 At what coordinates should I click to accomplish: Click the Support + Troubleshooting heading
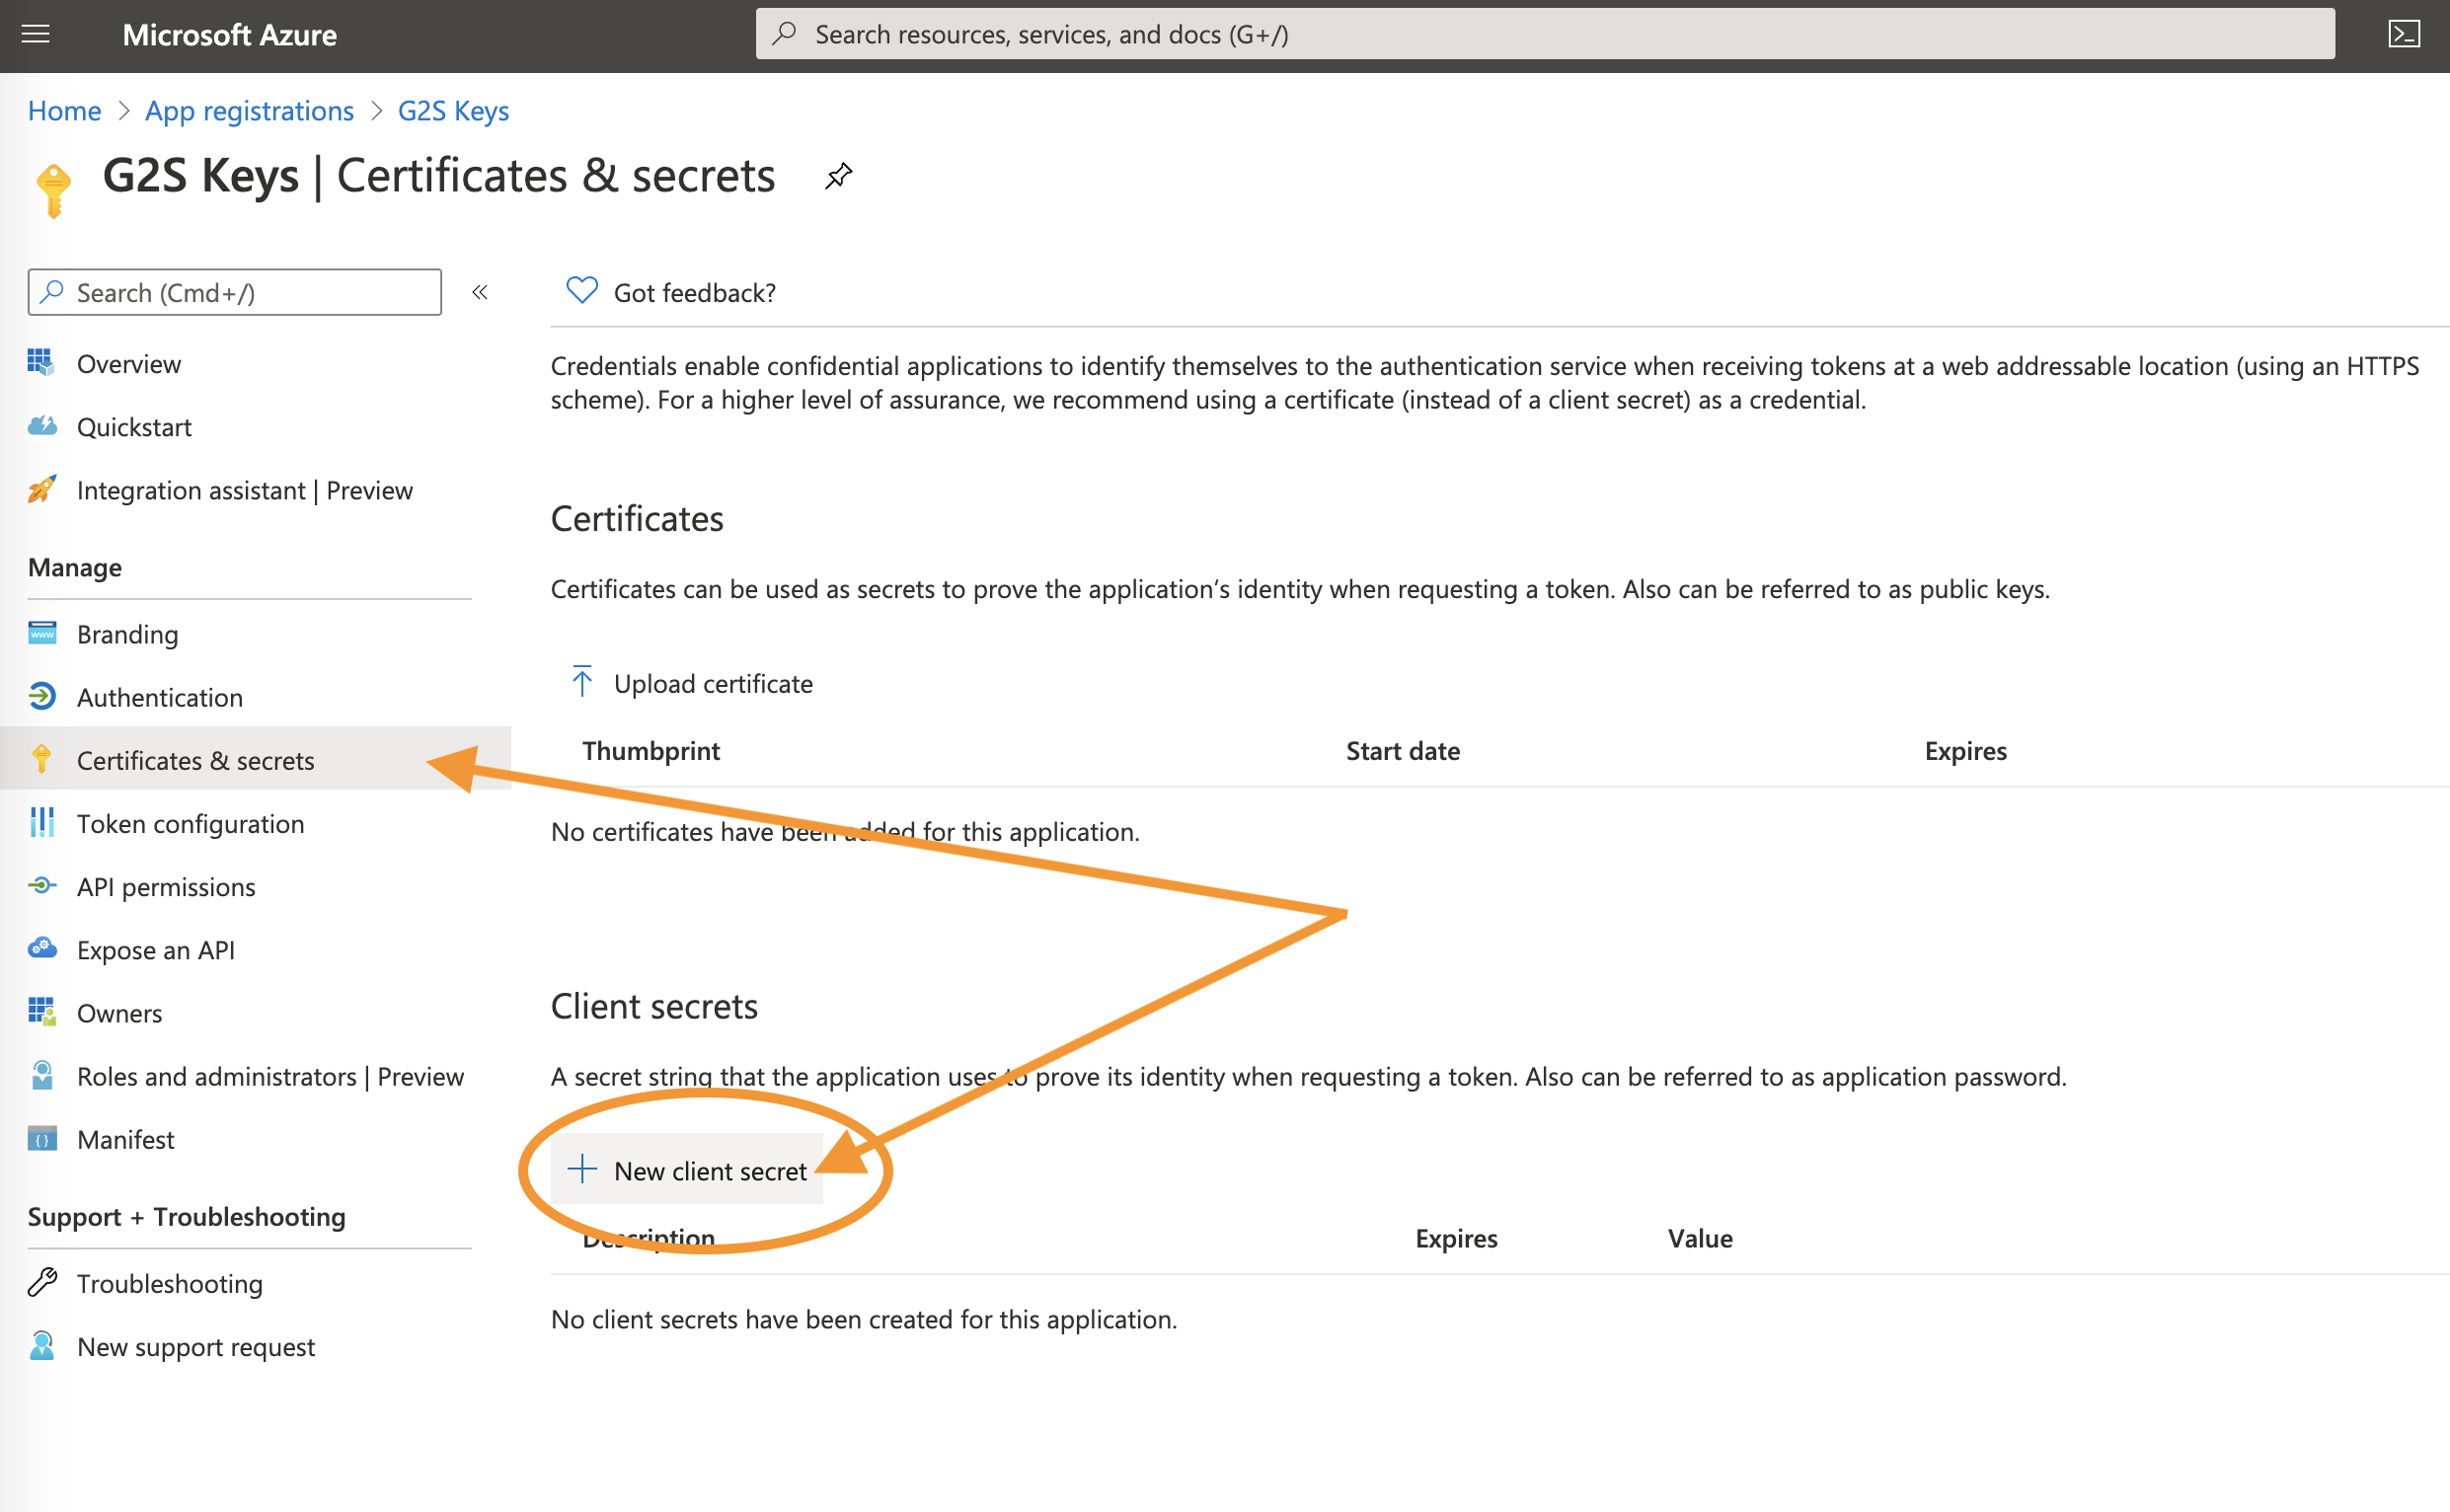pos(187,1217)
